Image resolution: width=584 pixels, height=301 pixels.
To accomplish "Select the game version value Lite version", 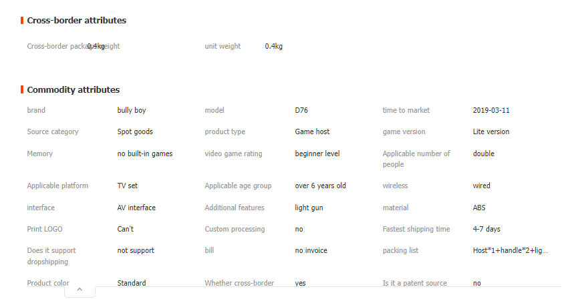I will (x=491, y=131).
